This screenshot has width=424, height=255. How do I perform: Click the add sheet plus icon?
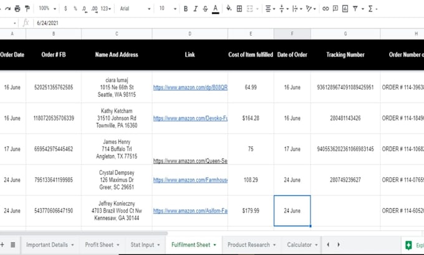pyautogui.click(x=2, y=245)
